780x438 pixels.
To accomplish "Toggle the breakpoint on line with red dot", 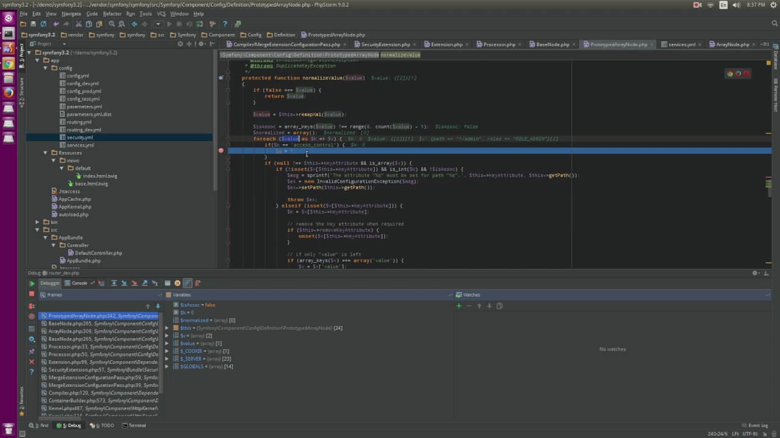I will [x=221, y=150].
